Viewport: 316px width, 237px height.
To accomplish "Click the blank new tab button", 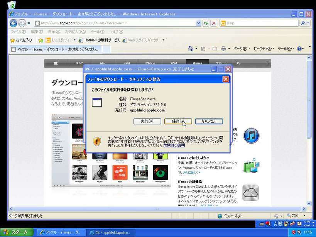I will (106, 49).
